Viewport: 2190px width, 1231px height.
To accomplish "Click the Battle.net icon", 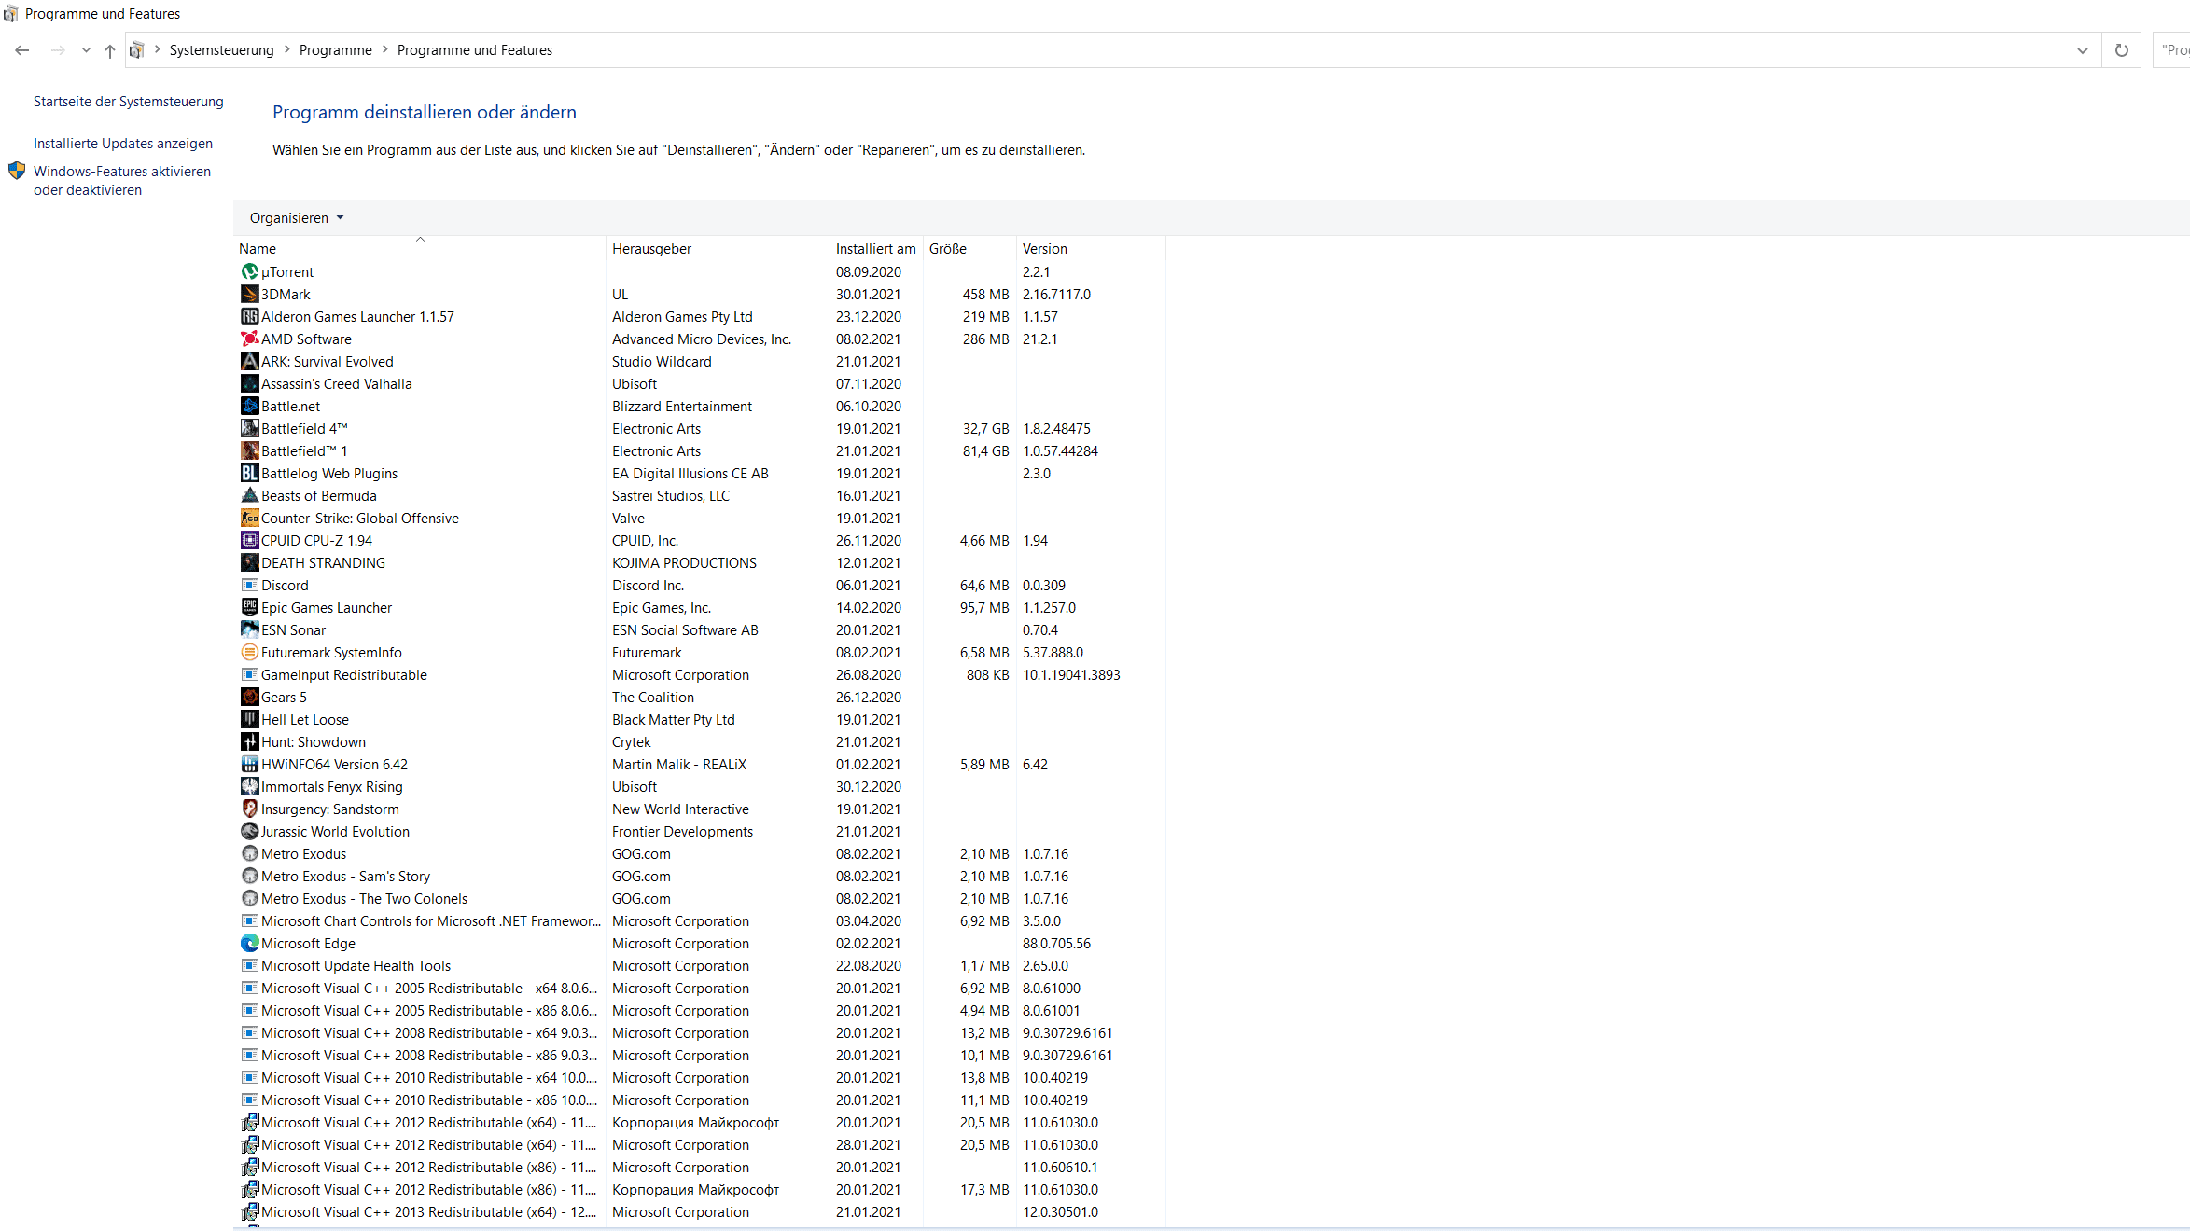I will tap(249, 406).
